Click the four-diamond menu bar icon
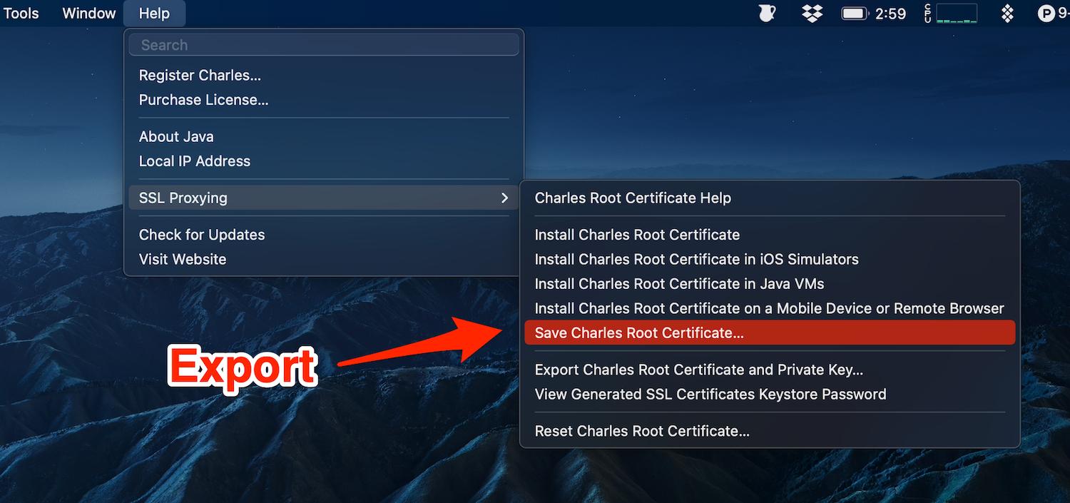Screen dimensions: 1070x503 tap(1007, 14)
